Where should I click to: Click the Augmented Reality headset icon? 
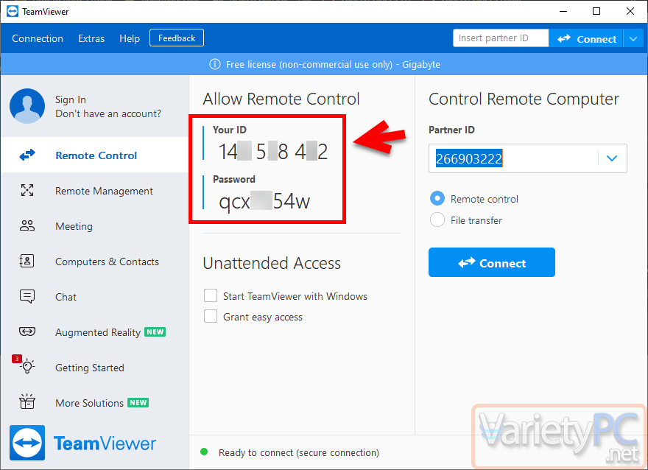pos(27,332)
